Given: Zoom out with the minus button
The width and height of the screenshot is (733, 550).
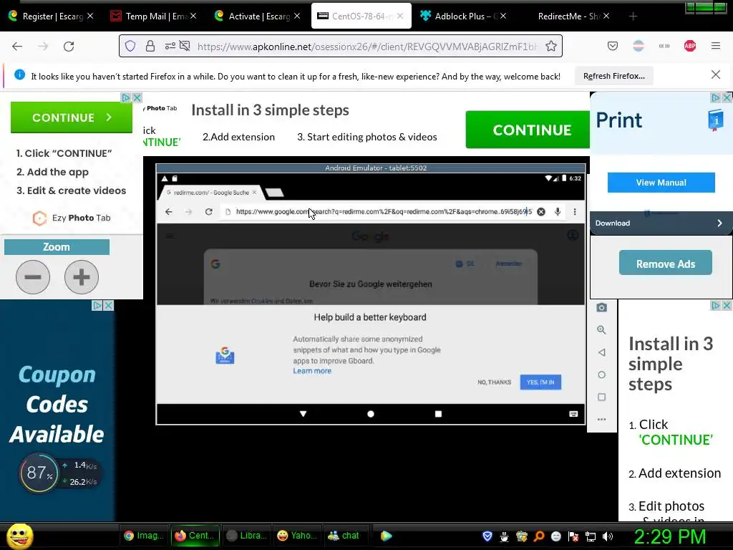Looking at the screenshot, I should tap(33, 277).
